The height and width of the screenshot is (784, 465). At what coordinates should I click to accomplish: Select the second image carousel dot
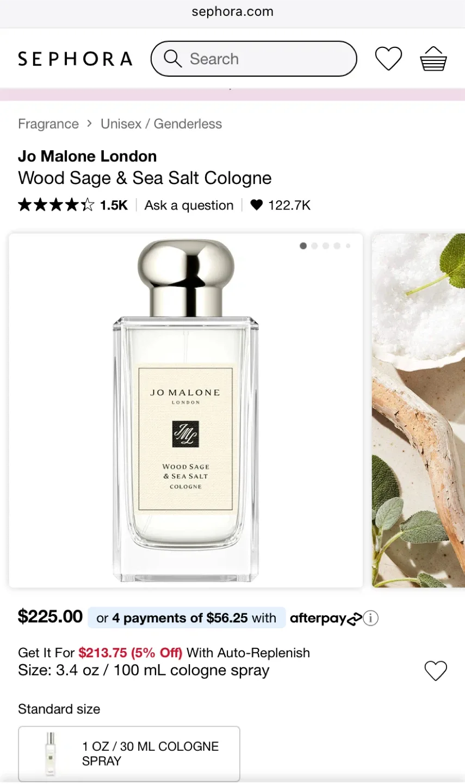tap(314, 246)
